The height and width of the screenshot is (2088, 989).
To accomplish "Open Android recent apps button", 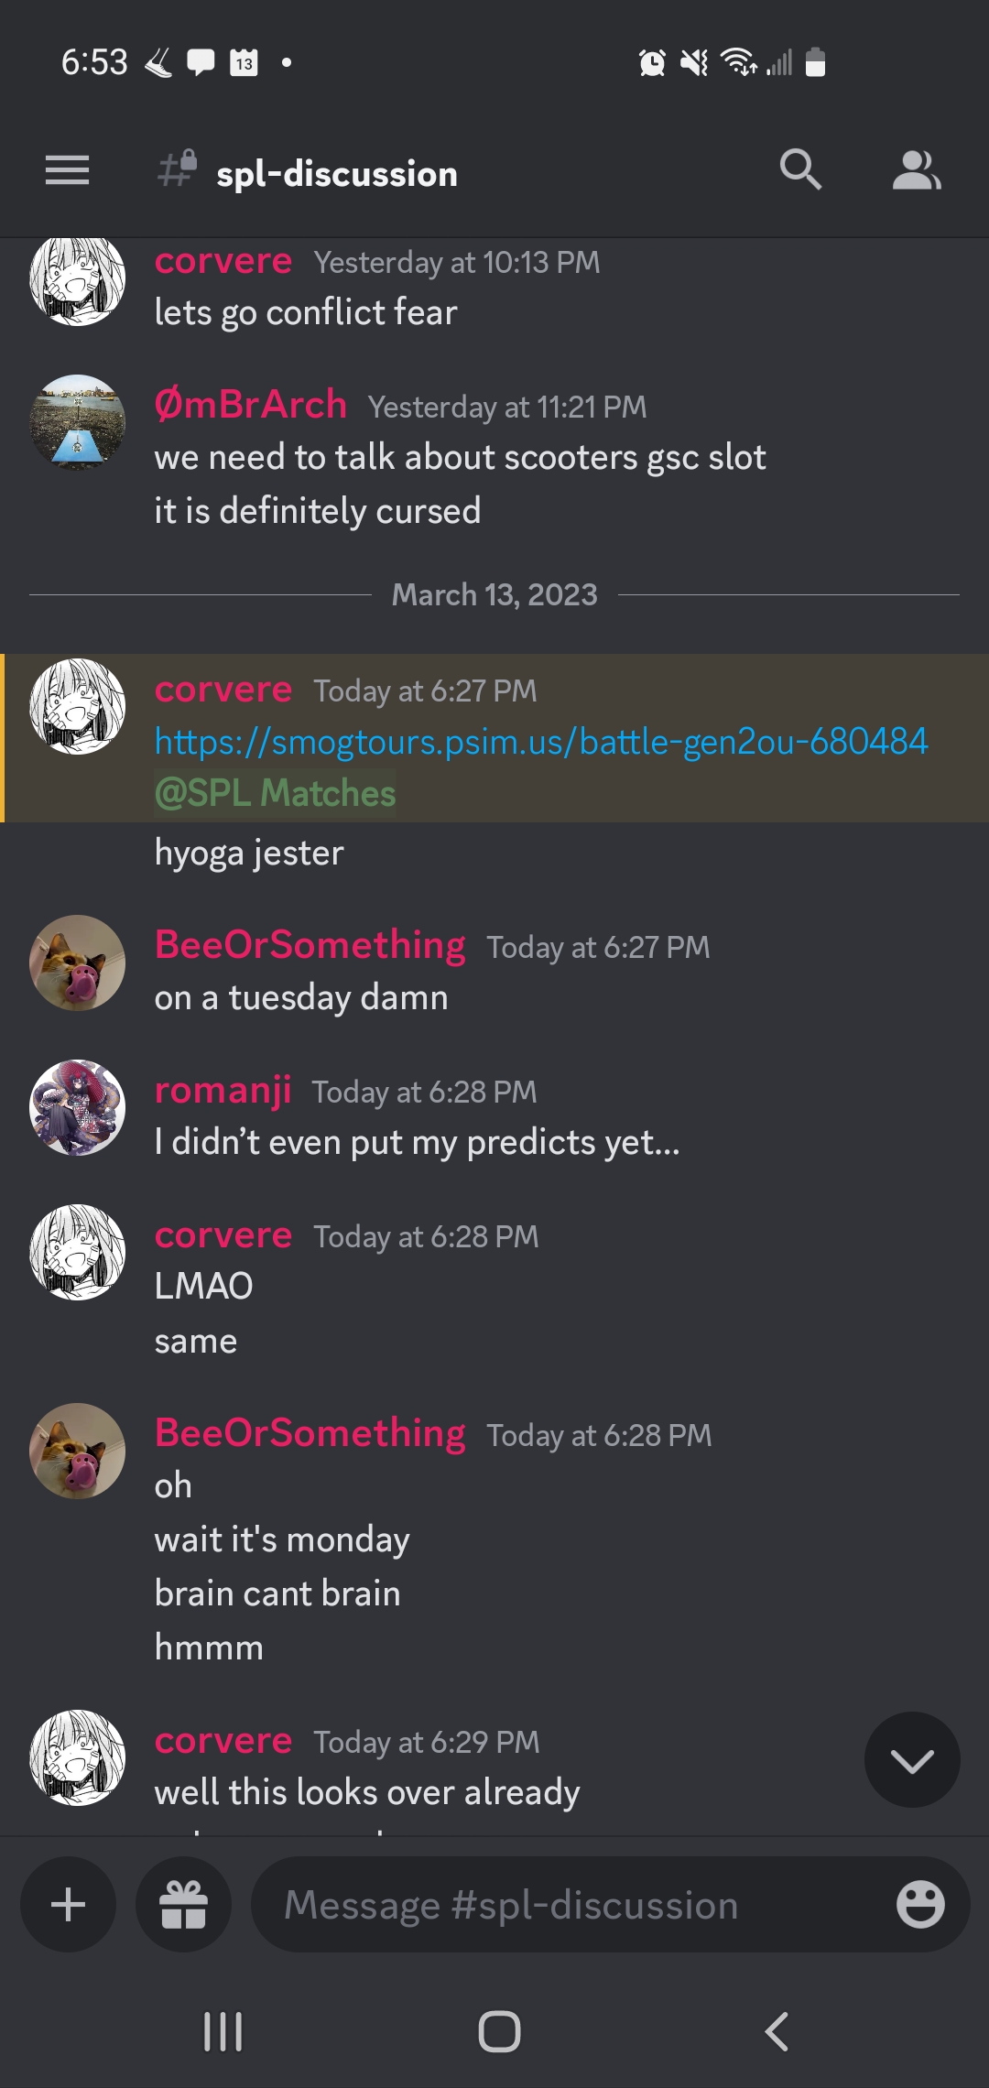I will pyautogui.click(x=223, y=2031).
